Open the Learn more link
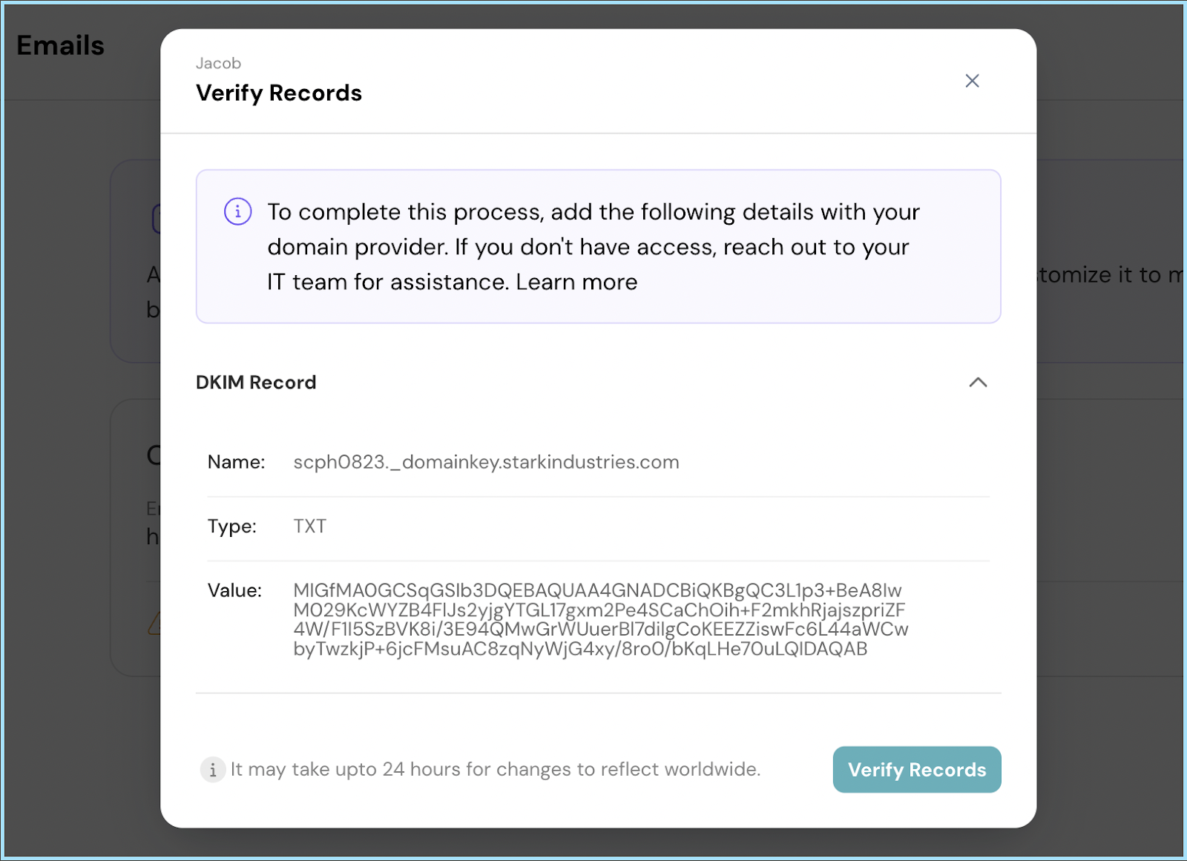1187x861 pixels. click(576, 283)
